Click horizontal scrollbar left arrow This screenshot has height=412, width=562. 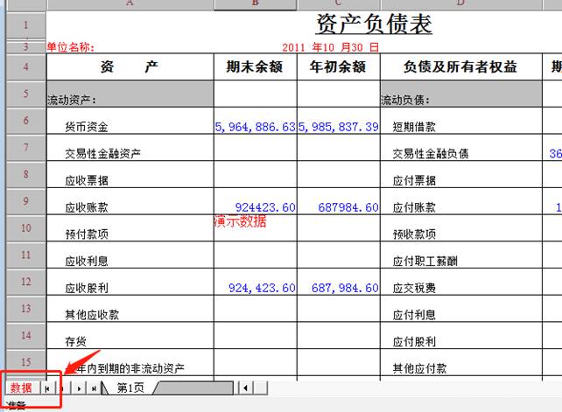pyautogui.click(x=246, y=388)
